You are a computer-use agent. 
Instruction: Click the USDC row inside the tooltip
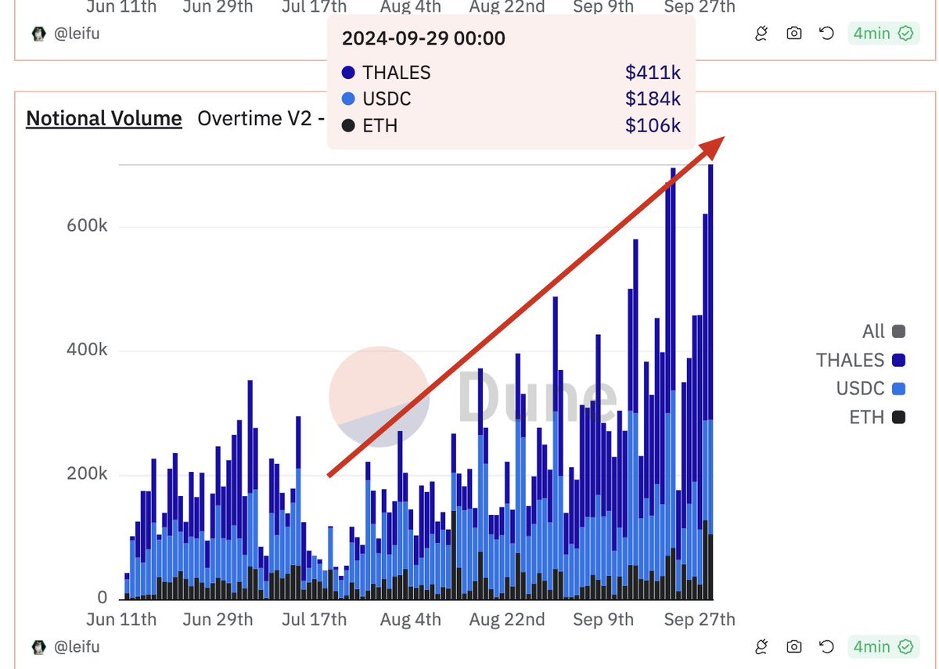(x=389, y=99)
